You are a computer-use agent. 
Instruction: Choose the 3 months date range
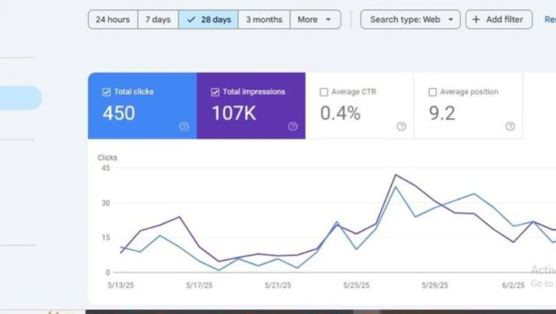264,20
